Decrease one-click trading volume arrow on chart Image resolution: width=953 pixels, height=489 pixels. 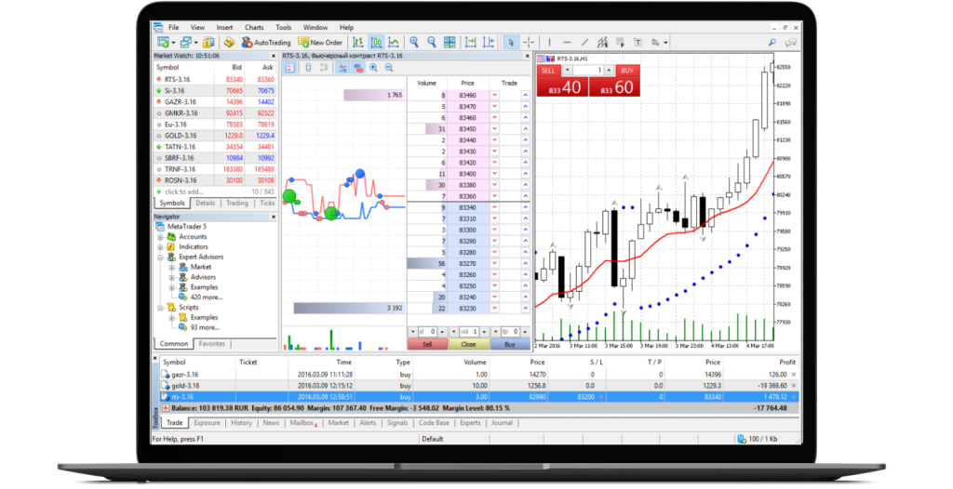click(567, 71)
